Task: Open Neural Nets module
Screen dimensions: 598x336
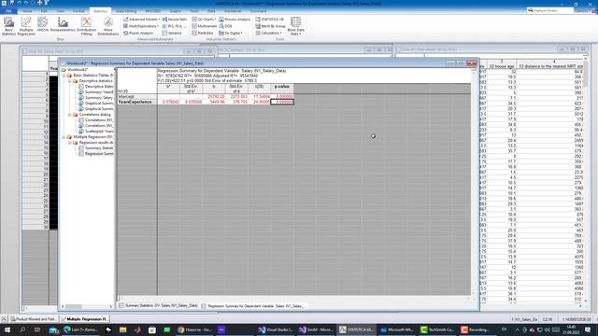Action: point(175,19)
